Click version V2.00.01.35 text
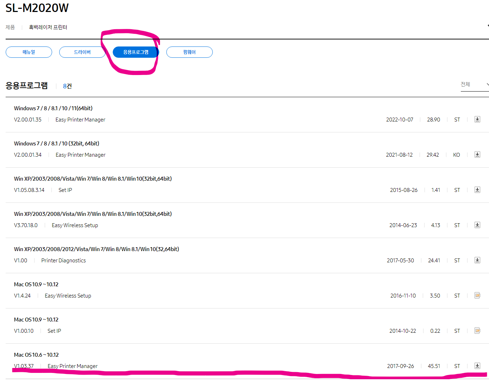This screenshot has width=489, height=381. [x=28, y=120]
